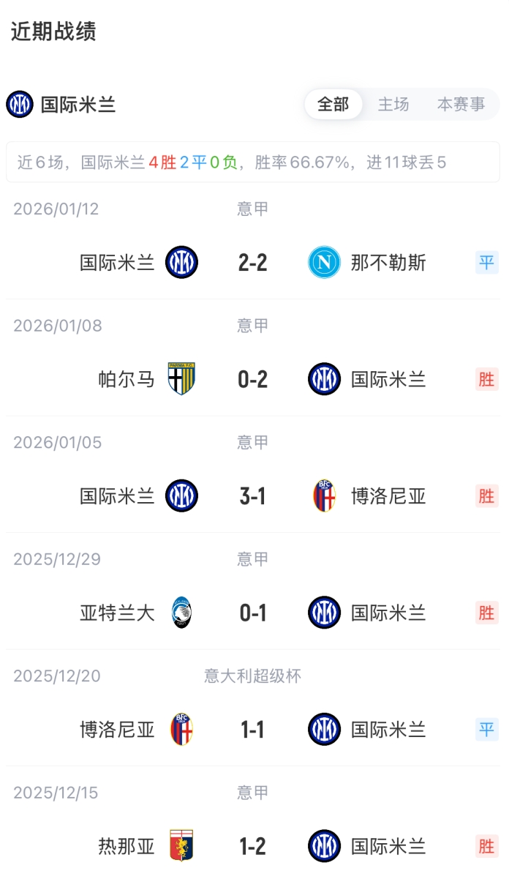Click the 国际米兰 team name header
Viewport: 509px width, 879px height.
point(78,105)
